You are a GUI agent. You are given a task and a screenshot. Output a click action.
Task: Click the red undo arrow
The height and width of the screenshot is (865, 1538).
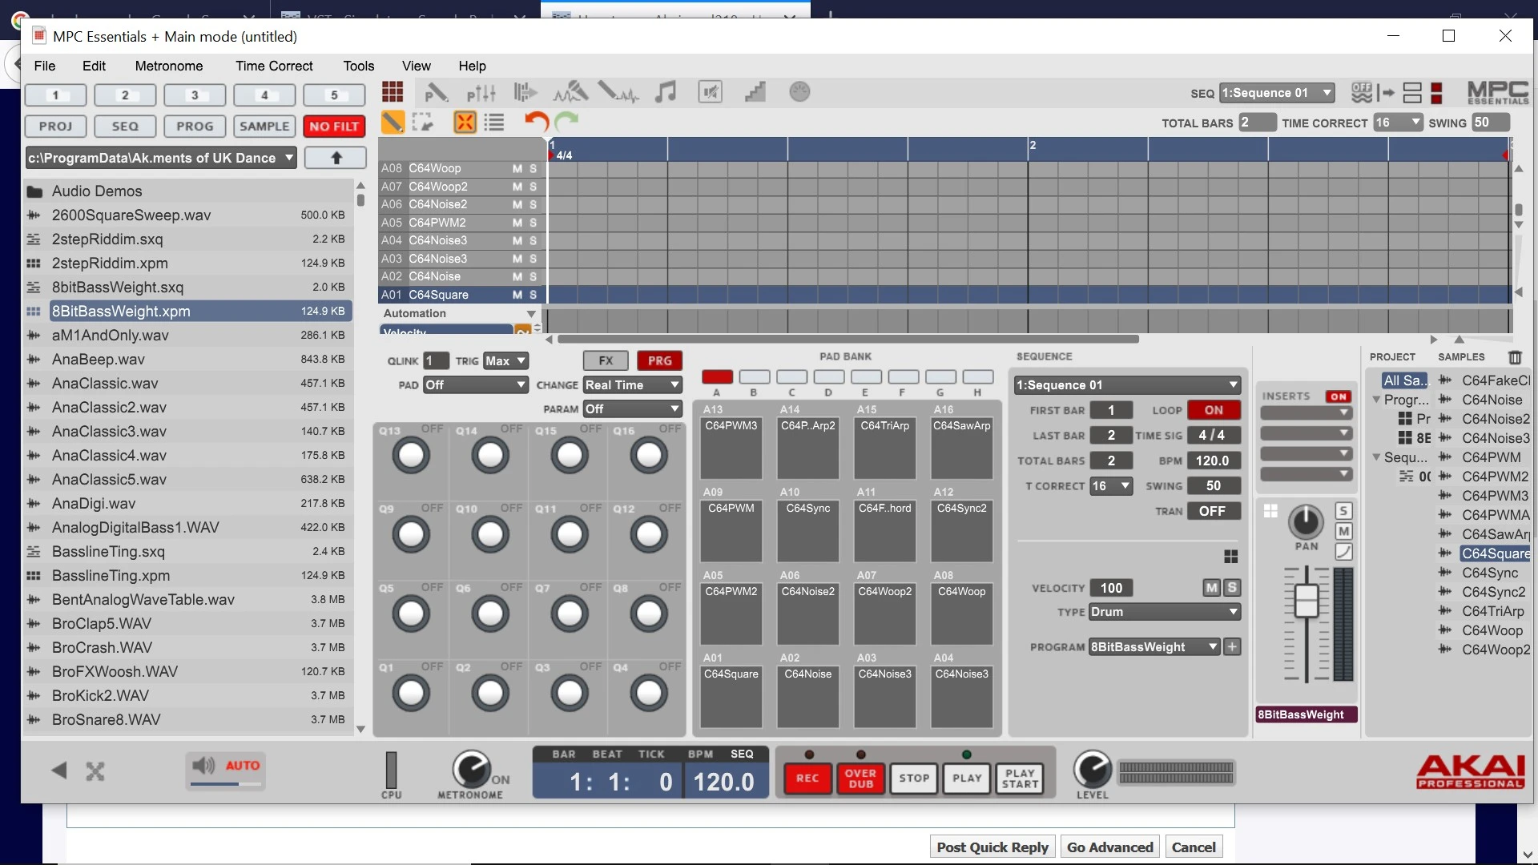point(536,122)
